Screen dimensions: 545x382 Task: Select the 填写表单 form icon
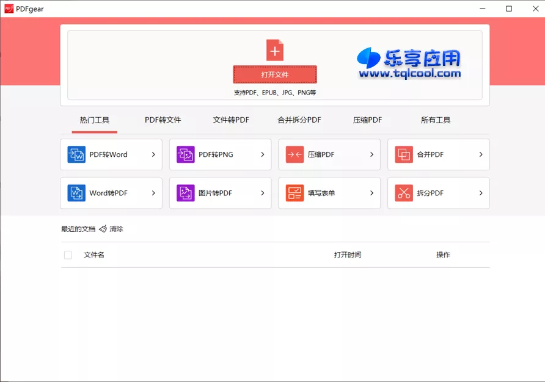[293, 193]
